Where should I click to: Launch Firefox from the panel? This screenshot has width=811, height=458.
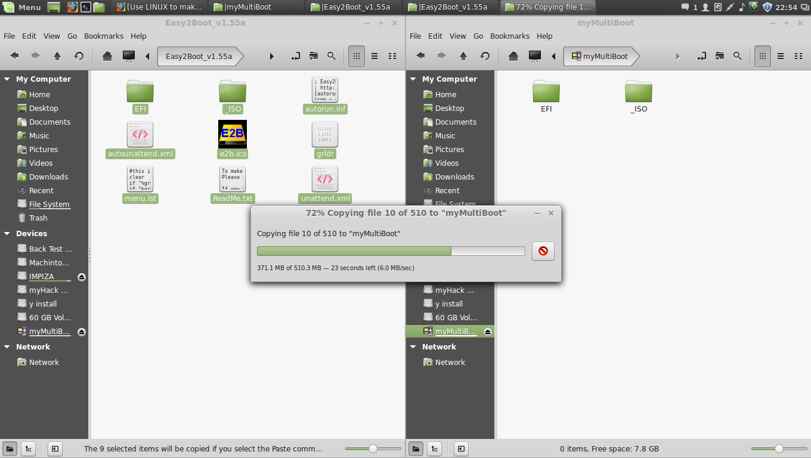coord(72,7)
